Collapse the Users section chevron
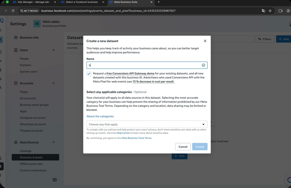Screen dimensions: 291x188 point(53,50)
